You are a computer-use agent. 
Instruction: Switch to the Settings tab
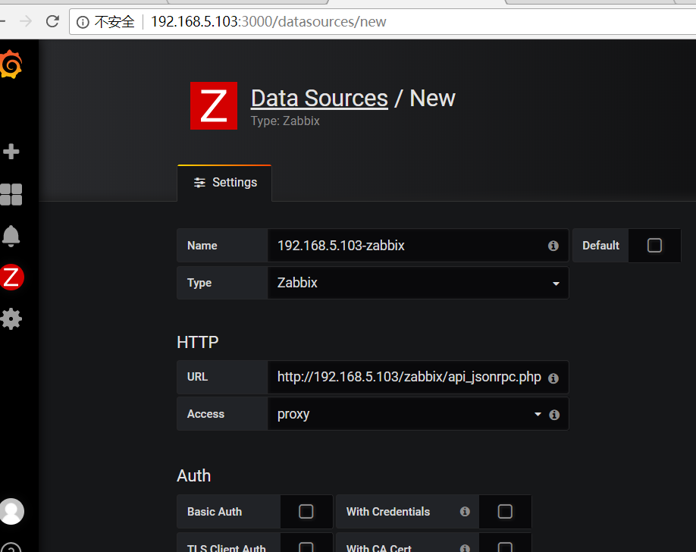[224, 183]
